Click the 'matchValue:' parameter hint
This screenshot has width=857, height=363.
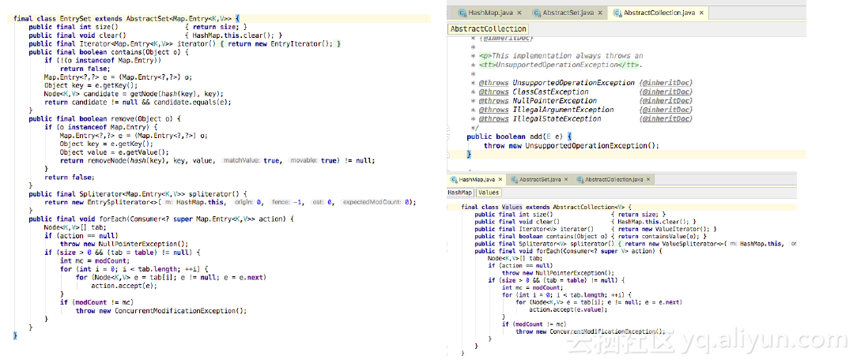pyautogui.click(x=241, y=161)
